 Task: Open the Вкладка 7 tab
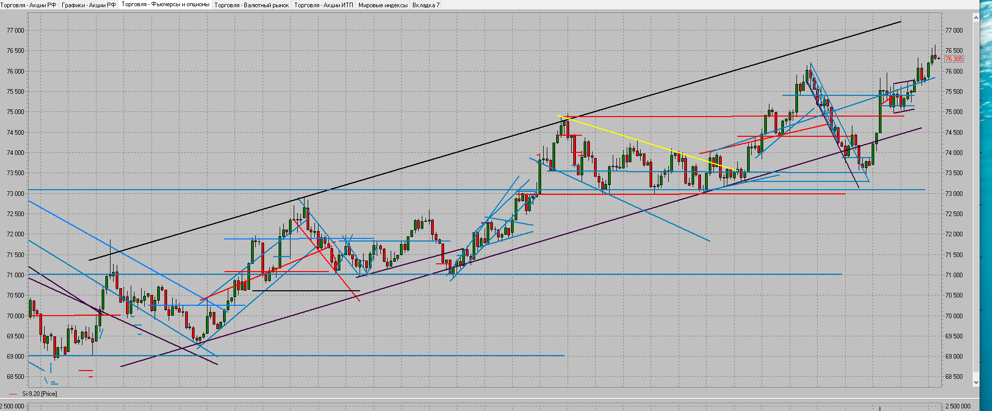(x=425, y=5)
